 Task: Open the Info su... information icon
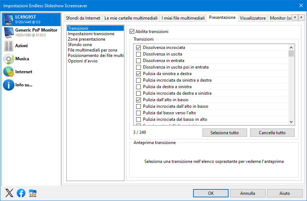coord(9,85)
